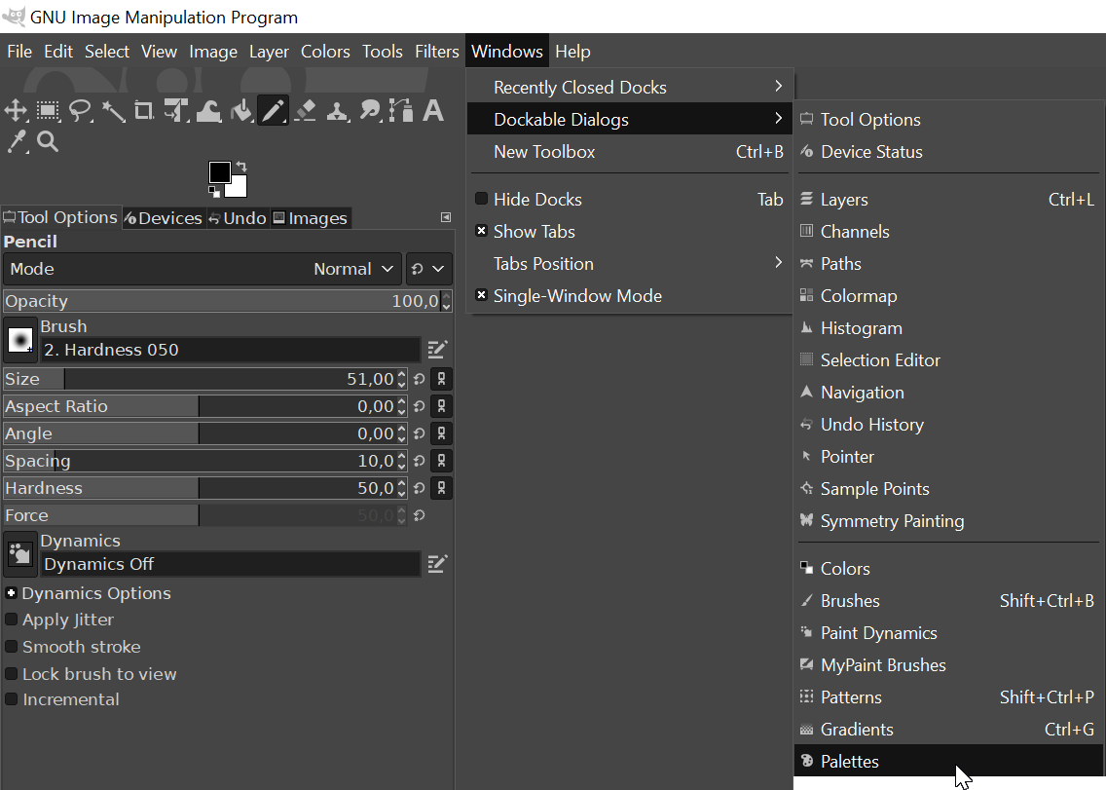Screen dimensions: 1106x790
Task: Swap foreground and background colors
Action: pyautogui.click(x=241, y=167)
